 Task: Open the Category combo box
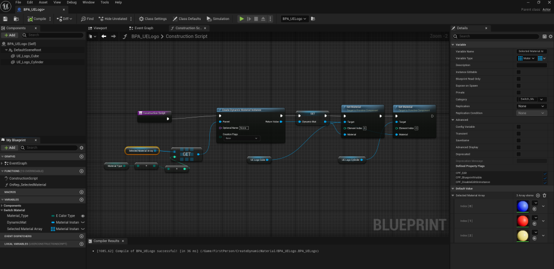point(531,100)
